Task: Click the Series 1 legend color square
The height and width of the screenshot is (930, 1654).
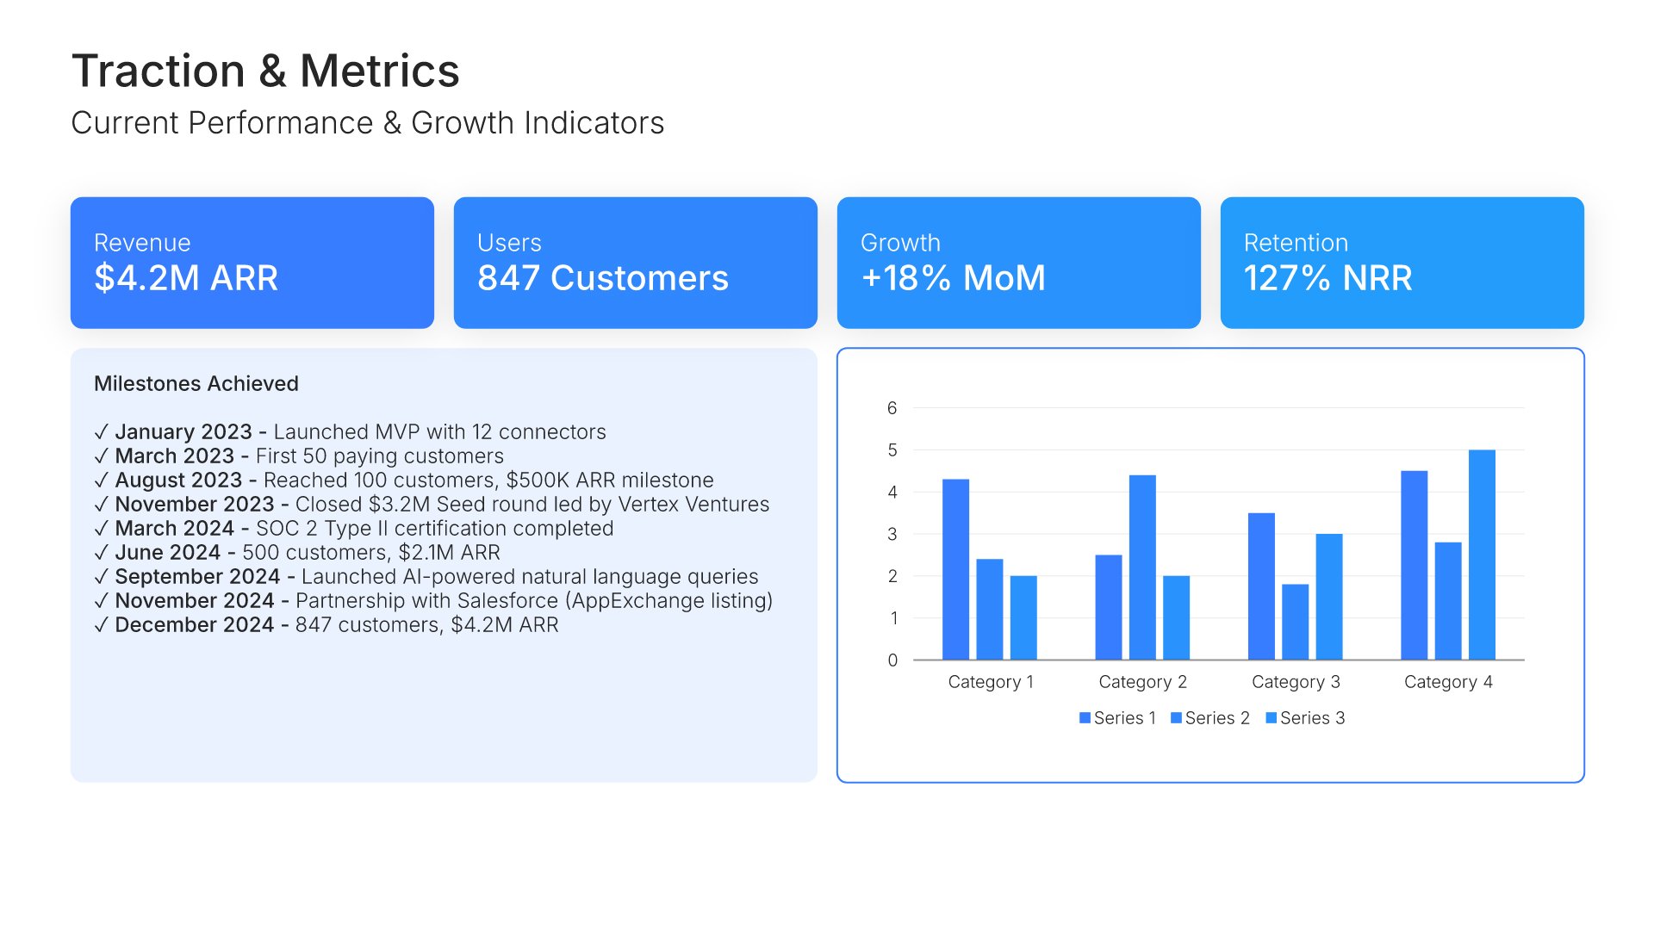Action: click(x=1085, y=718)
